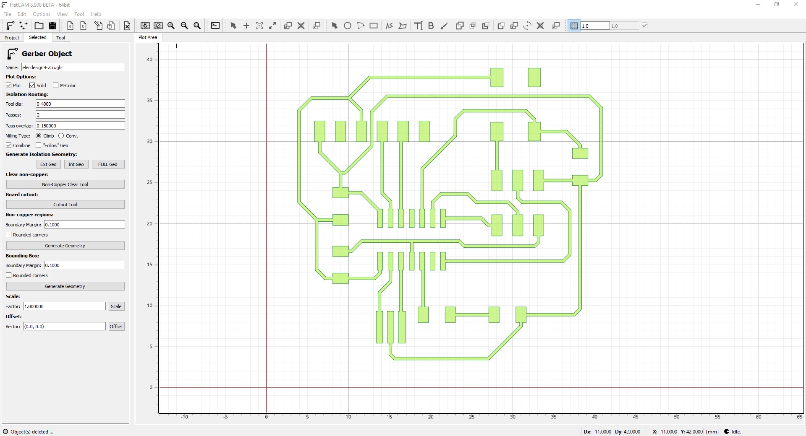806x436 pixels.
Task: Select the Add Rectangle tool
Action: pyautogui.click(x=374, y=26)
